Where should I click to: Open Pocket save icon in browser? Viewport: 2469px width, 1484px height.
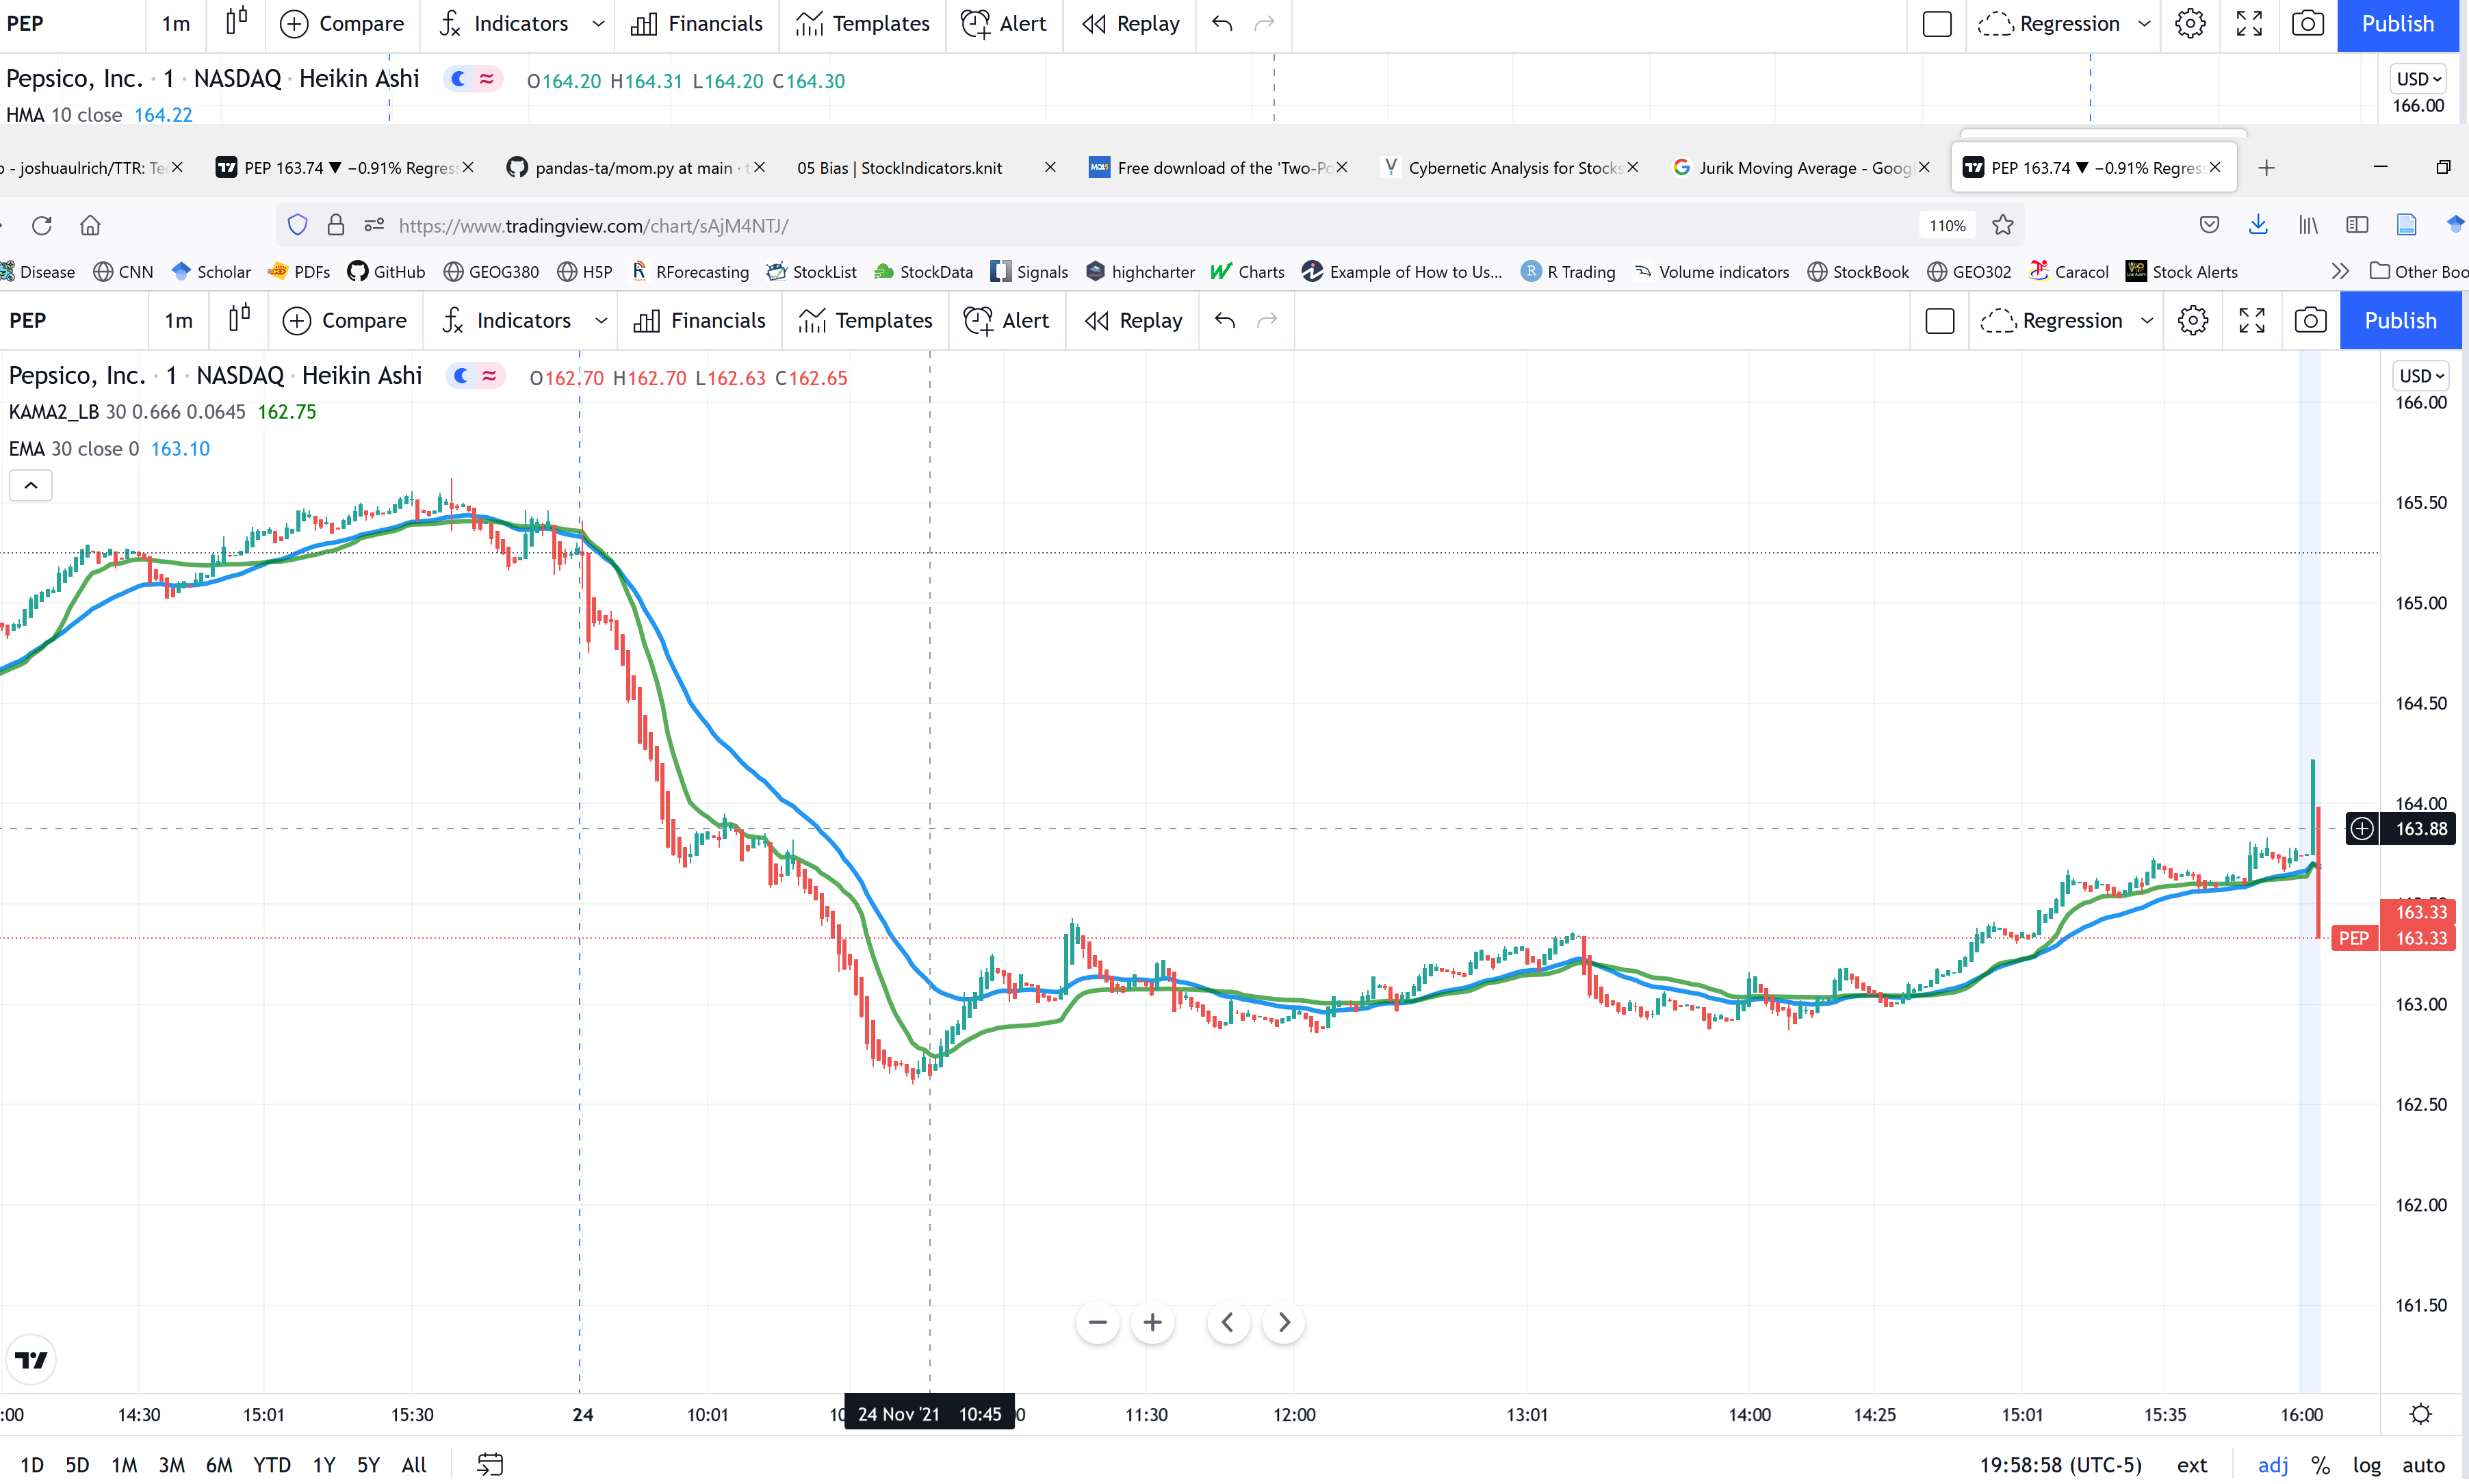click(2210, 225)
